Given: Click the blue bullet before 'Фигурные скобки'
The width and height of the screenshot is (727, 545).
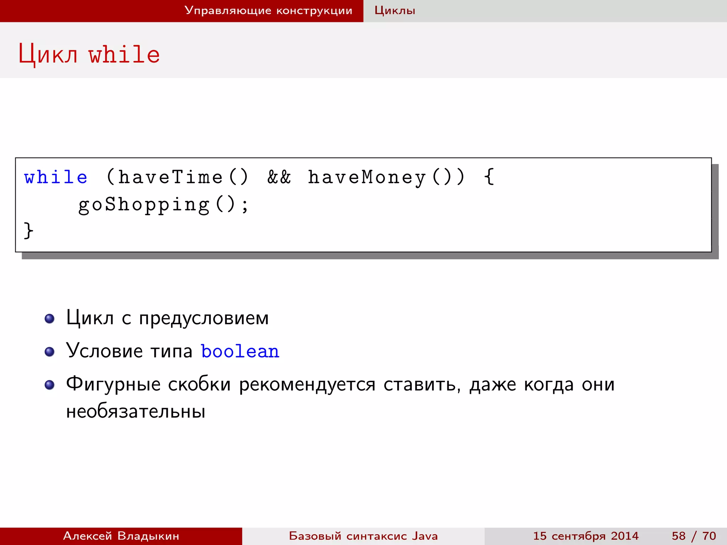Looking at the screenshot, I should pyautogui.click(x=50, y=385).
